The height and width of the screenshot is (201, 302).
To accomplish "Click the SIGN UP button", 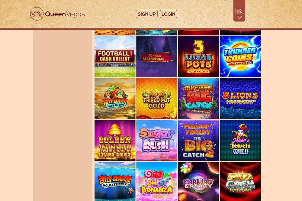I will click(146, 14).
